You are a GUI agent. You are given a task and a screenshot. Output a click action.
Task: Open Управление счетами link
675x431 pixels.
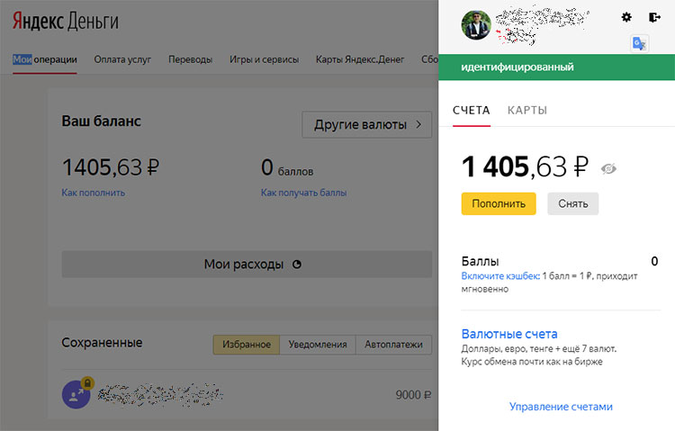coord(561,407)
